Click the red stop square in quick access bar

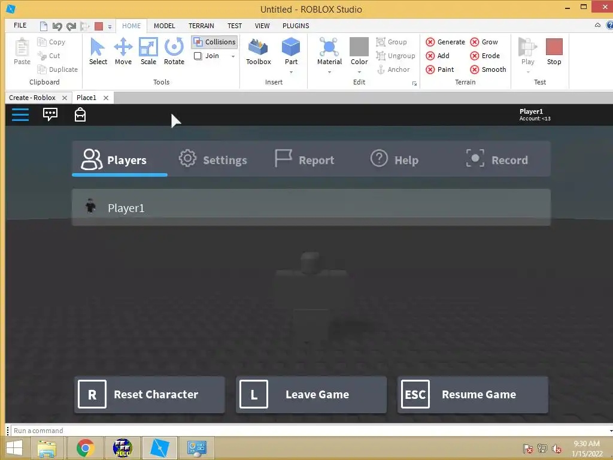pyautogui.click(x=99, y=26)
